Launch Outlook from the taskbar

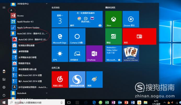tap(120, 102)
